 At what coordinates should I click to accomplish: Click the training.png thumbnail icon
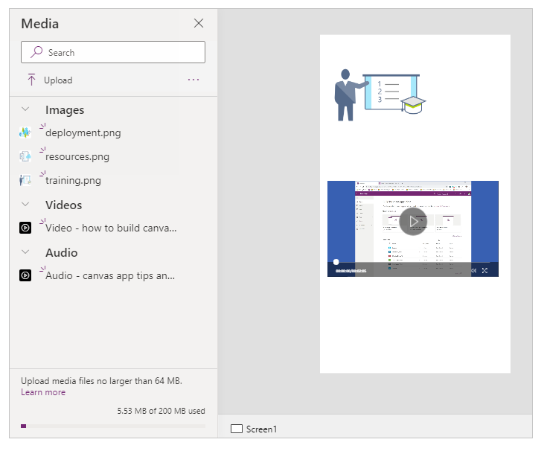click(x=25, y=180)
